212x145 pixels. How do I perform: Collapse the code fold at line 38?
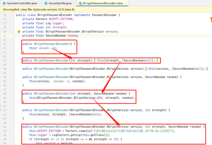(14, 94)
